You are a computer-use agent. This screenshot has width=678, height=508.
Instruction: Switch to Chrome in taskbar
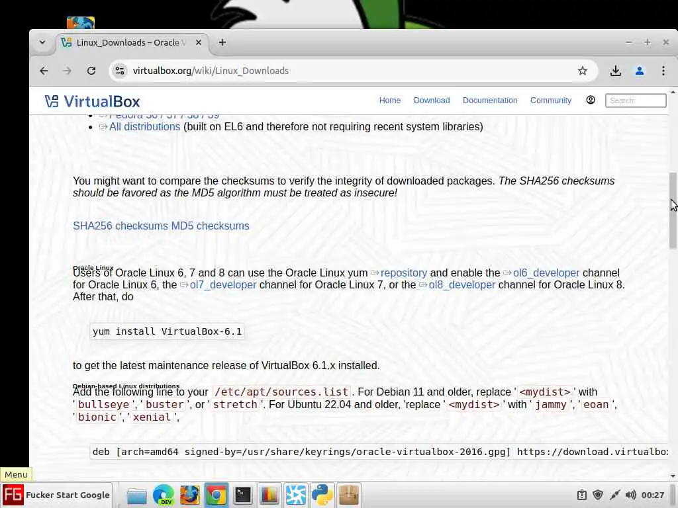tap(217, 495)
